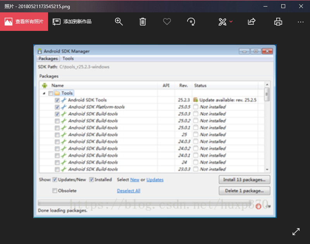Click the add-to-creation button label in Photos toolbar
Screen dimensions: 310x244
coord(77,22)
